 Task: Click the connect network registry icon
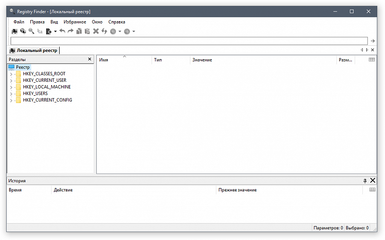[x=23, y=31]
